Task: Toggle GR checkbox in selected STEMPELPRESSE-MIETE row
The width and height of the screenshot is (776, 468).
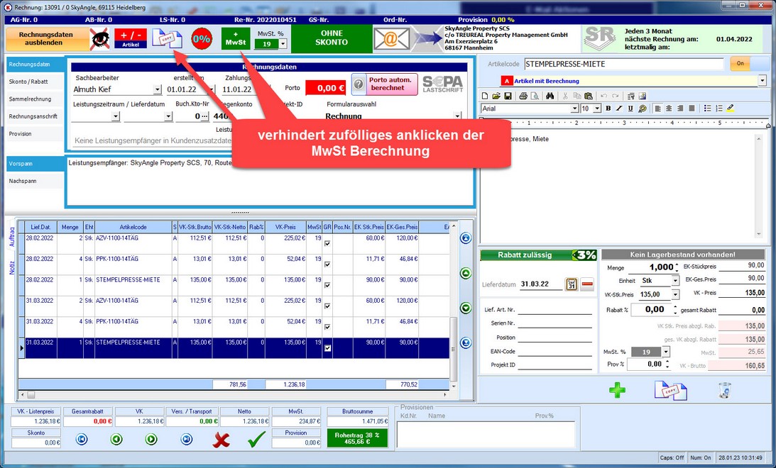Action: click(x=327, y=348)
